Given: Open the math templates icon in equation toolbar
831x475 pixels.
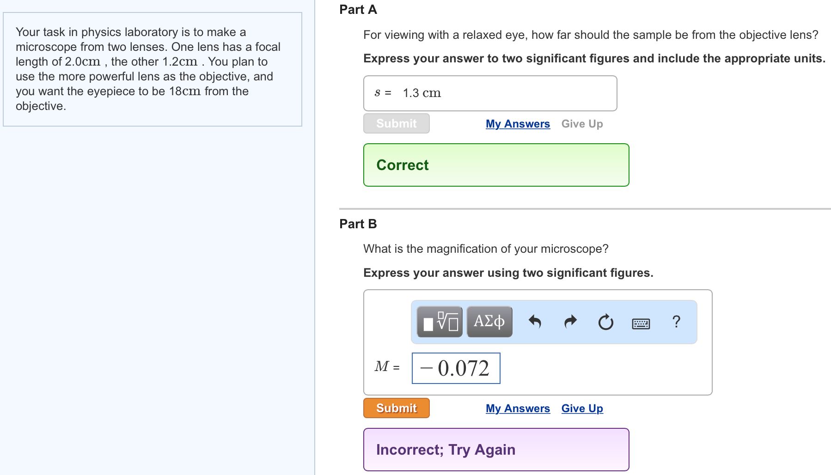Looking at the screenshot, I should (439, 322).
